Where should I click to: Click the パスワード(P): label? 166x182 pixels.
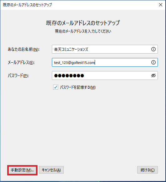(x=18, y=76)
